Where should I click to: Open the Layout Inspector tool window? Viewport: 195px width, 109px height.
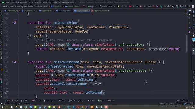coord(183,101)
